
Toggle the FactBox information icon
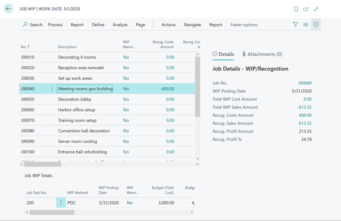click(x=316, y=25)
